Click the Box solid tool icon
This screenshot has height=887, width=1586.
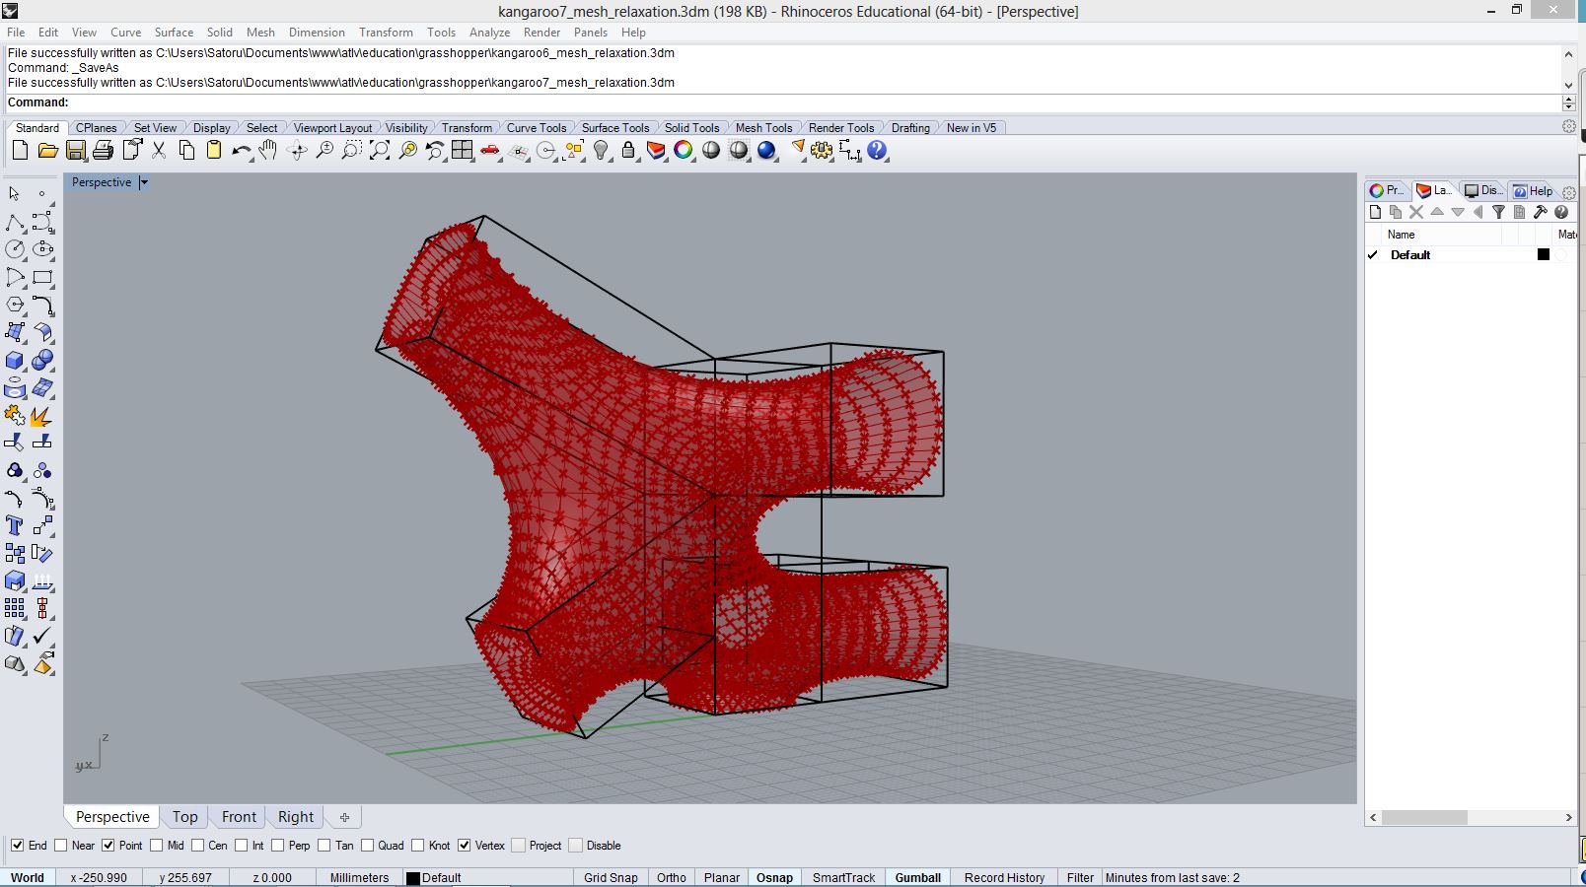point(15,361)
